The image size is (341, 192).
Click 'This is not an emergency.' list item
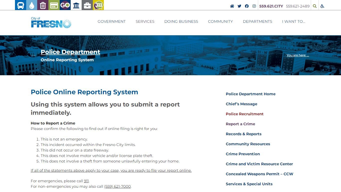coord(64,139)
